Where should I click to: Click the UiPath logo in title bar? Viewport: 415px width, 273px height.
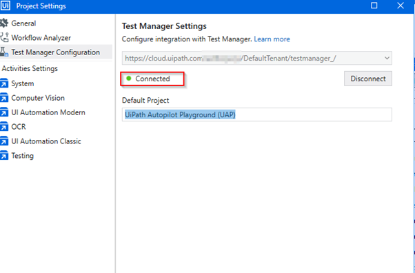(6, 6)
